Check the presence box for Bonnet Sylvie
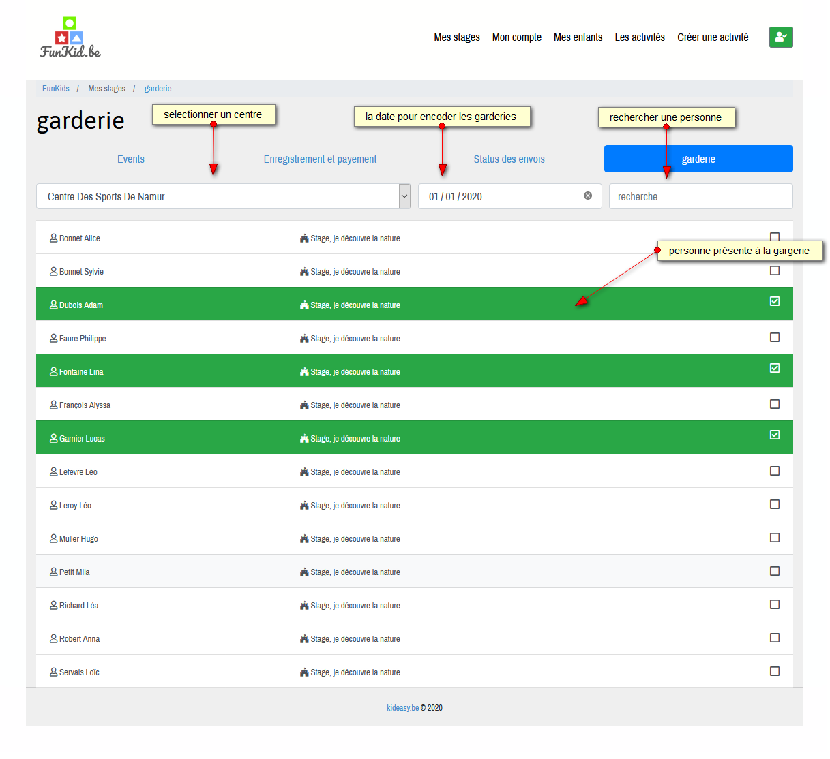830x759 pixels. 774,270
